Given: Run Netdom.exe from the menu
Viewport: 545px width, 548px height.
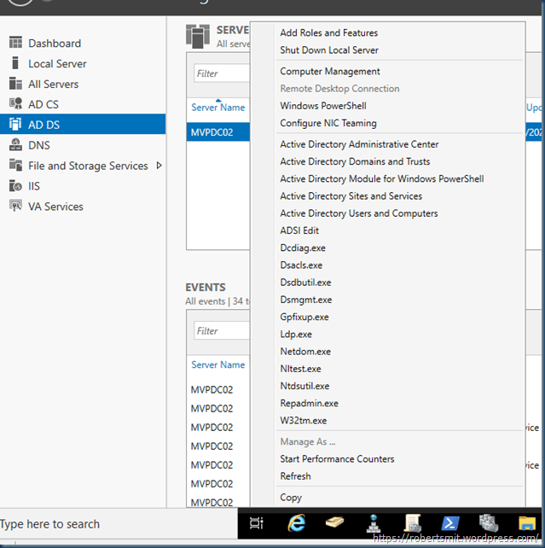Looking at the screenshot, I should pos(305,351).
